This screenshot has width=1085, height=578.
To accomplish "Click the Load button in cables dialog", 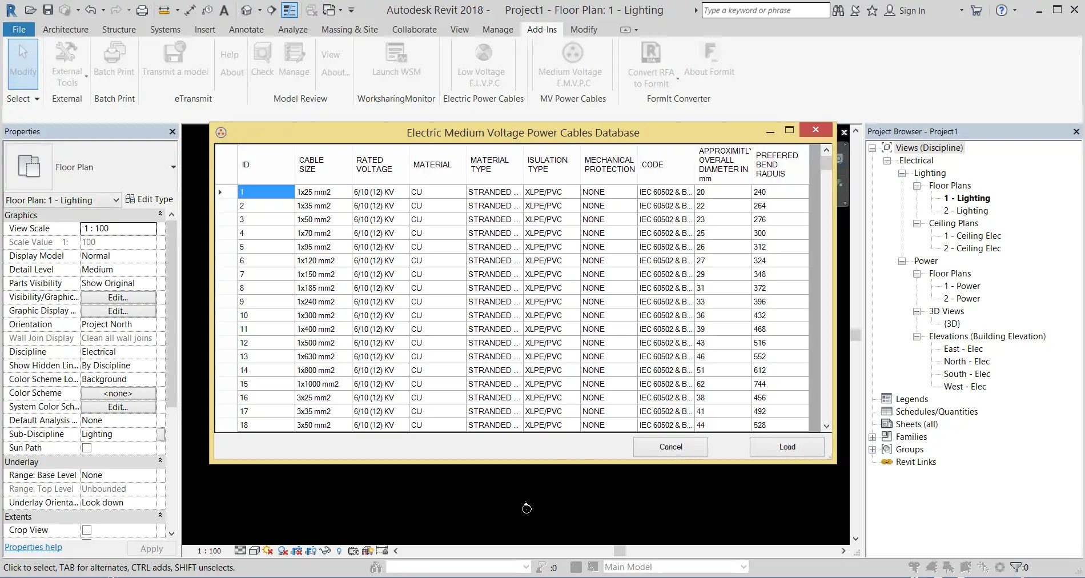I will [786, 447].
